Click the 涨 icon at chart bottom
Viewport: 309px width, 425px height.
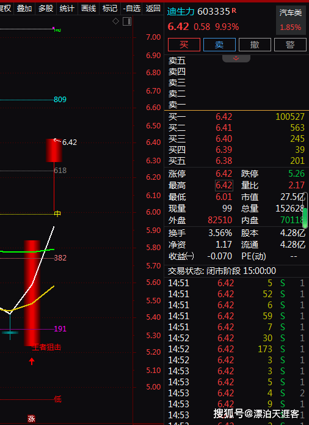[x=31, y=418]
